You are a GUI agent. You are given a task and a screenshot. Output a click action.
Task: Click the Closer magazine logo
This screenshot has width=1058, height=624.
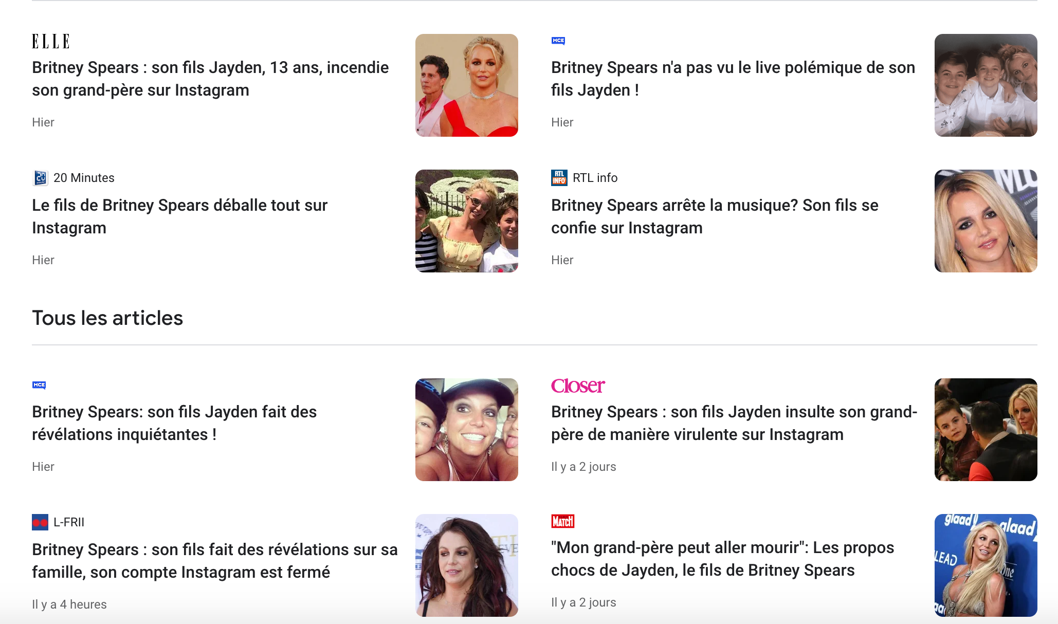578,386
